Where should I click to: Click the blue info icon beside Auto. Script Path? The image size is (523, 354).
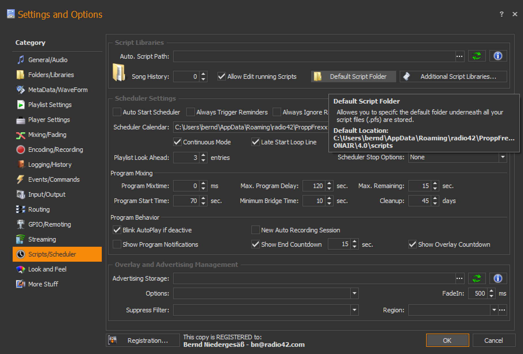498,56
